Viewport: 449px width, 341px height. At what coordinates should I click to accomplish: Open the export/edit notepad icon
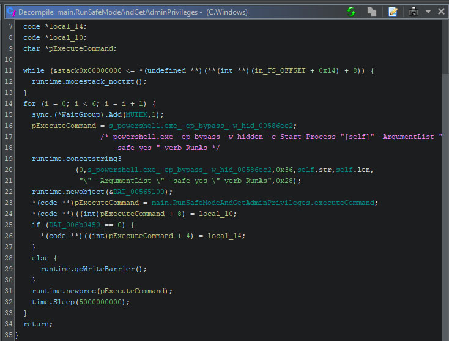click(393, 12)
